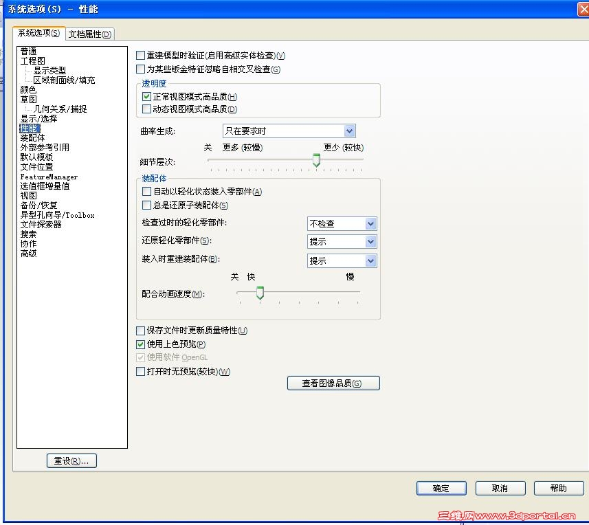Viewport: 589px width, 525px height.
Task: Select 视图 category
Action: pos(29,196)
